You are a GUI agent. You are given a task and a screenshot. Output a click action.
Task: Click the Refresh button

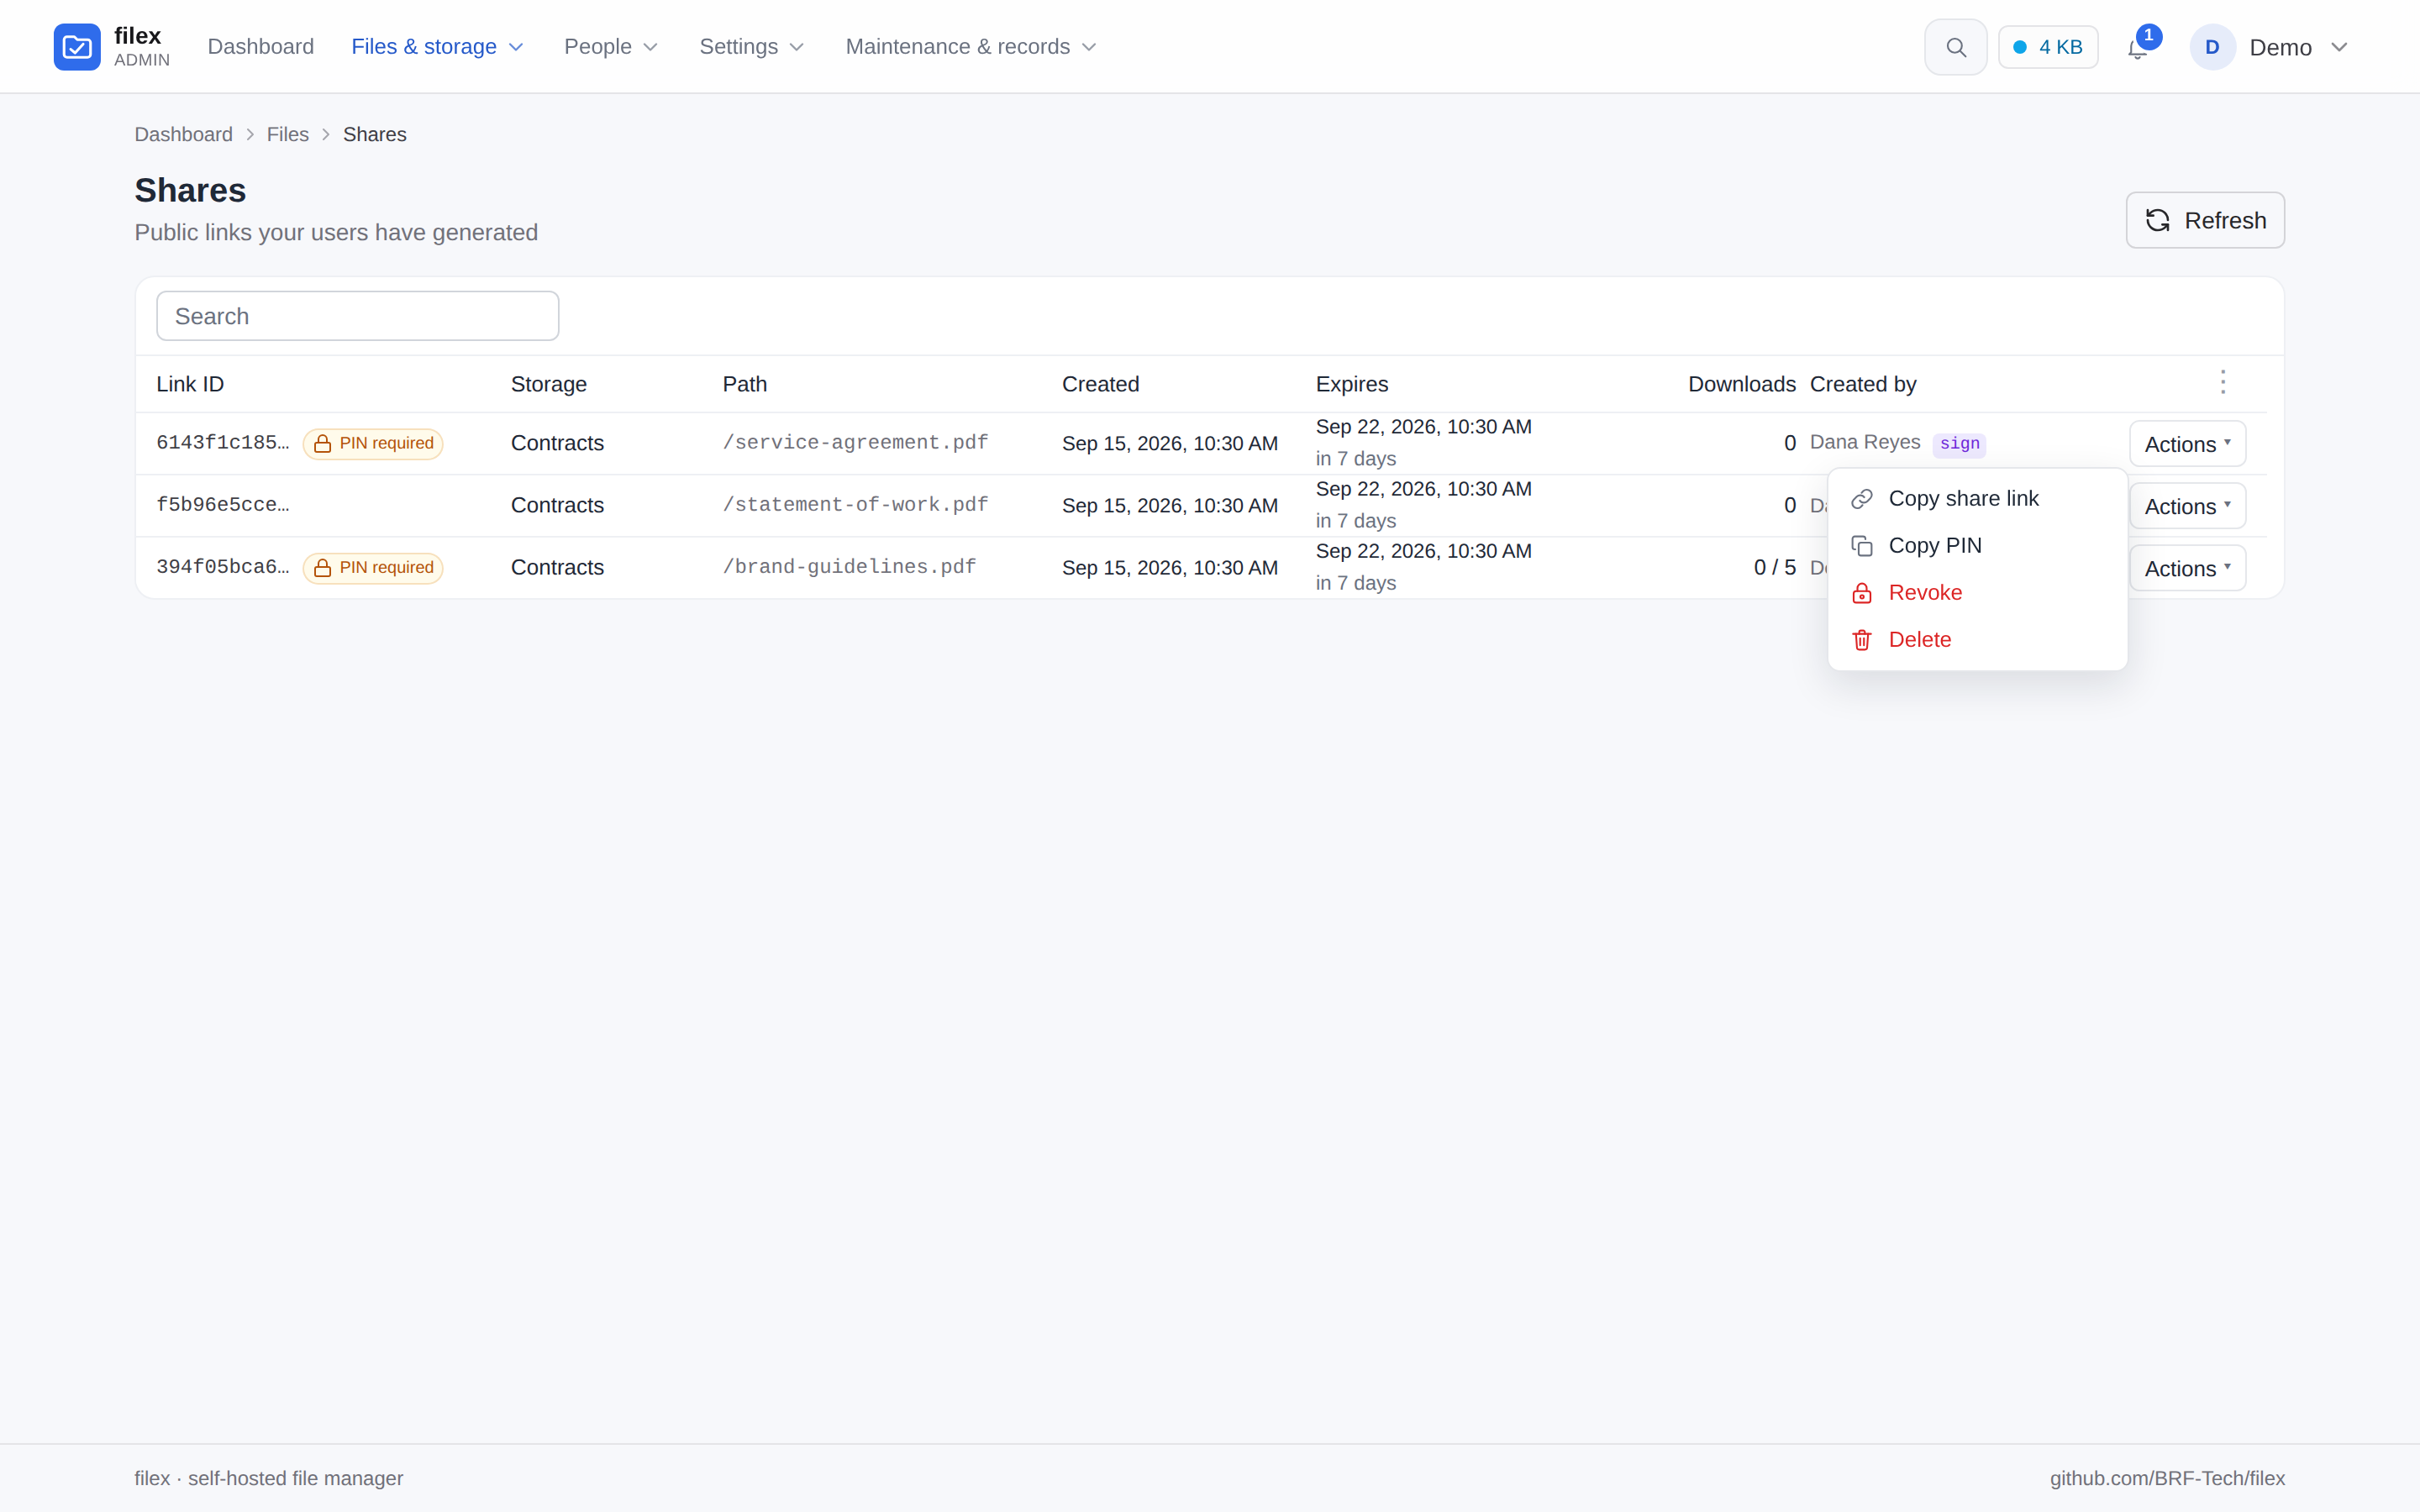tap(2205, 220)
